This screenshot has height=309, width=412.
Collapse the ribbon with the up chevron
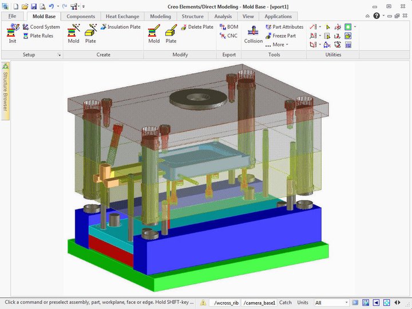click(367, 16)
